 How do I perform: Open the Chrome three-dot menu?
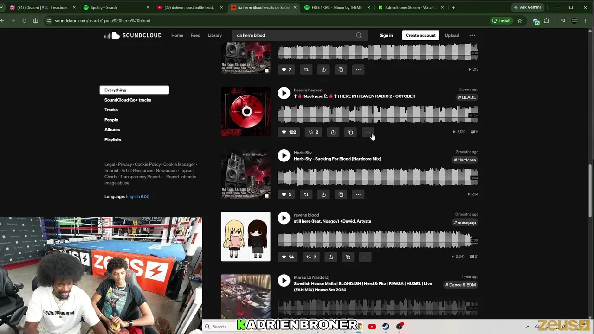pos(586,20)
